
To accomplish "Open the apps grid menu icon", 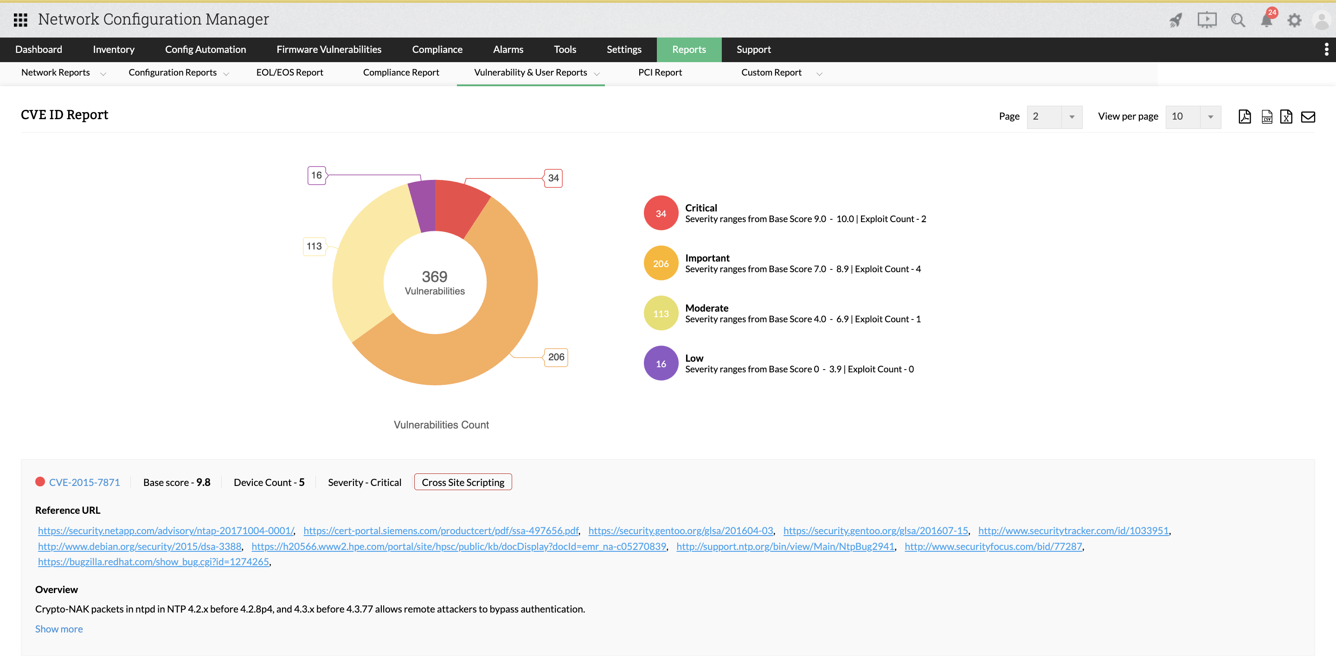I will (20, 19).
